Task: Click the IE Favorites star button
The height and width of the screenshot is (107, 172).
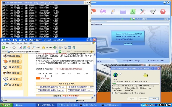Action: pos(47,47)
